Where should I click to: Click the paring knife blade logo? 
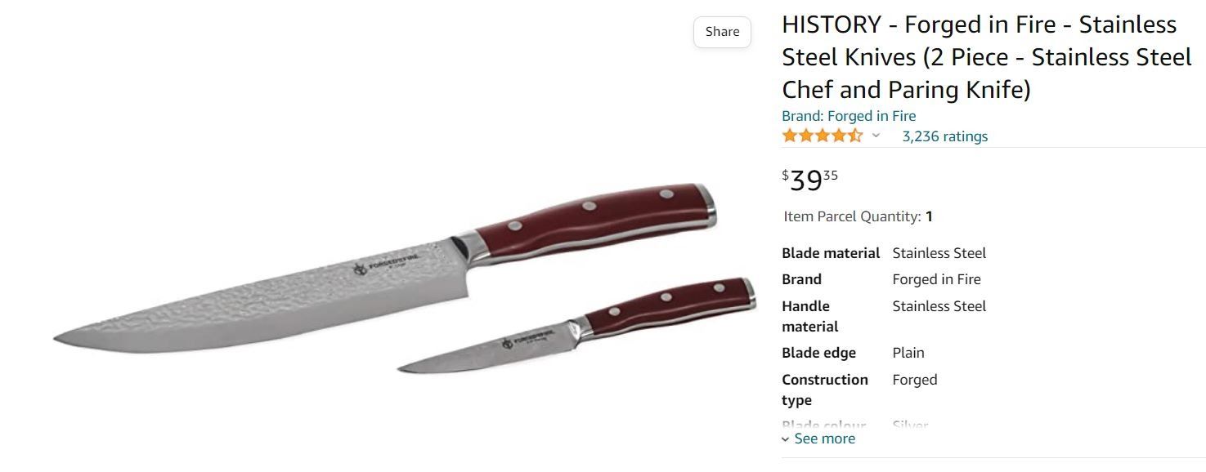coord(528,336)
